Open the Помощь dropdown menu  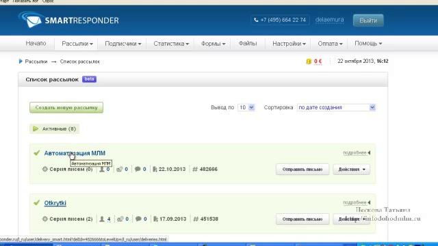point(368,44)
